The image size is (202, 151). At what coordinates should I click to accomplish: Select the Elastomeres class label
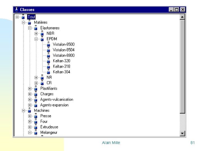50,28
